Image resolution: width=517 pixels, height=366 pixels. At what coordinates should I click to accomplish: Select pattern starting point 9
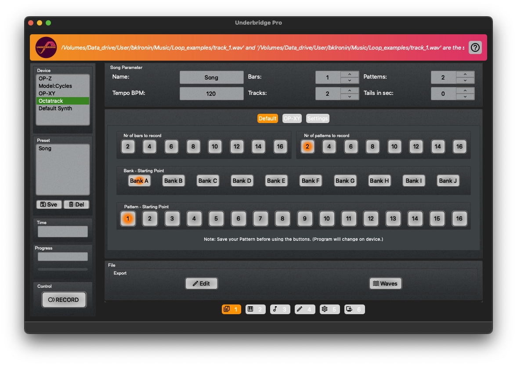point(305,218)
